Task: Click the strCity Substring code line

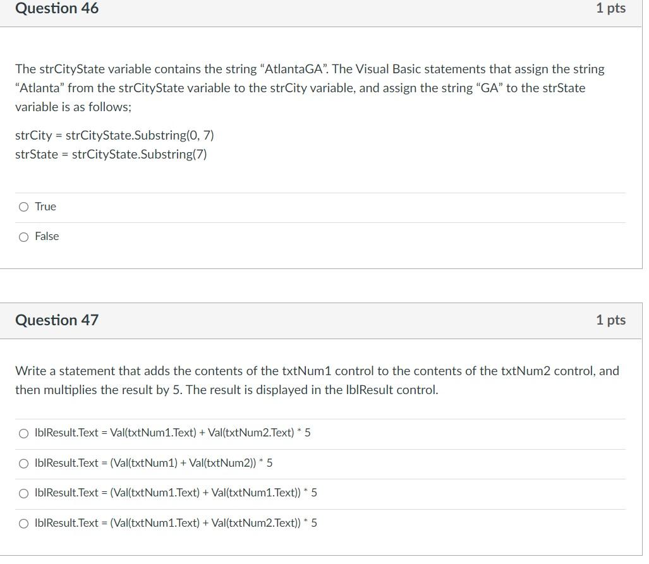Action: pyautogui.click(x=114, y=135)
